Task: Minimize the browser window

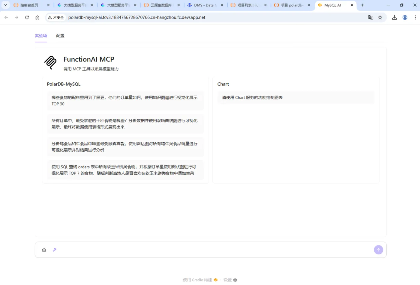Action: pyautogui.click(x=388, y=5)
